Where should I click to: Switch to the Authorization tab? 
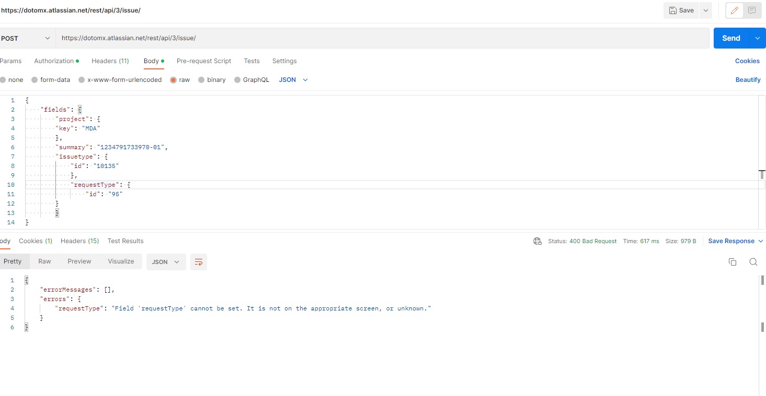click(56, 61)
